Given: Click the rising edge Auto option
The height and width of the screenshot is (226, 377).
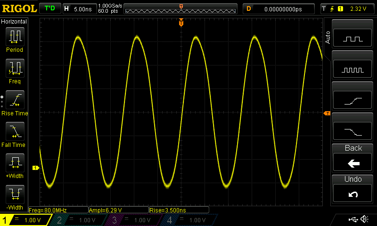Looking at the screenshot, I should click(x=352, y=100).
